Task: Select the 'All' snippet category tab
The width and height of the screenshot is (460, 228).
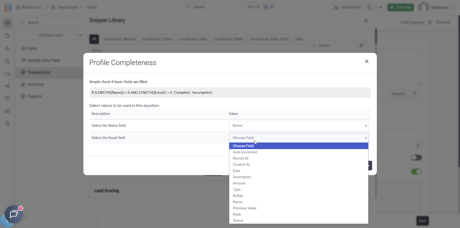Action: pyautogui.click(x=94, y=39)
